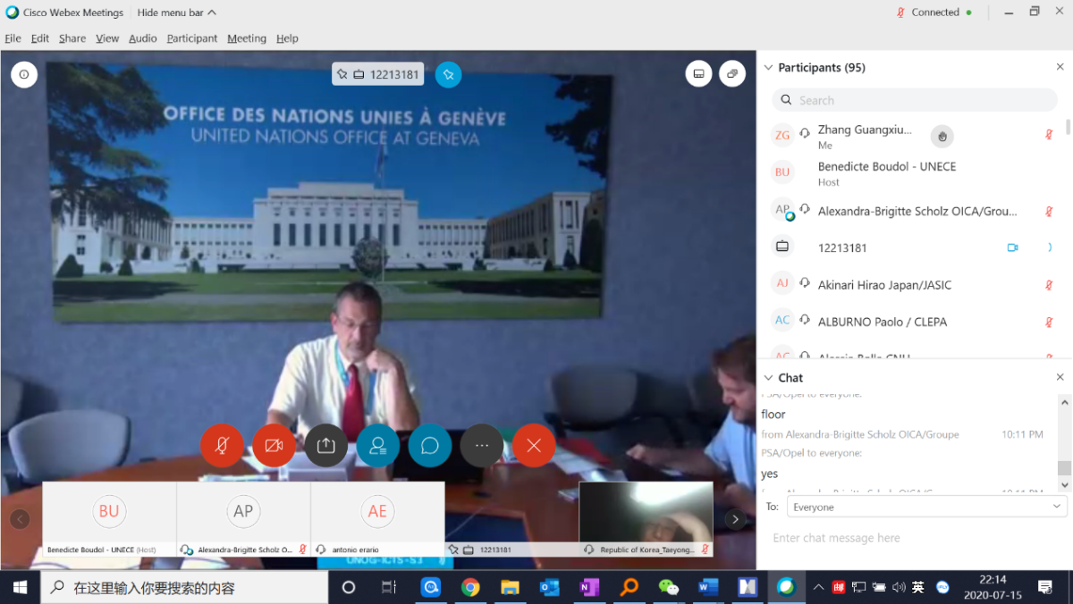This screenshot has width=1073, height=604.
Task: Click the floating panel view icon
Action: coord(732,74)
